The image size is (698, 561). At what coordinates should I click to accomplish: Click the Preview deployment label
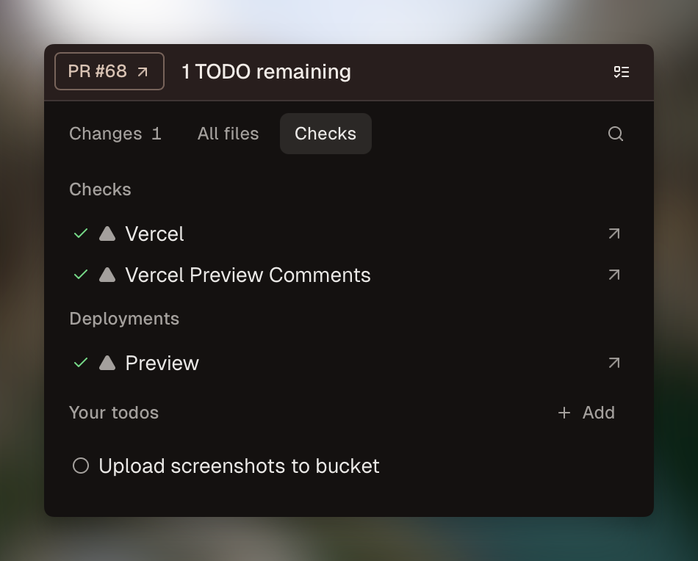[x=162, y=363]
